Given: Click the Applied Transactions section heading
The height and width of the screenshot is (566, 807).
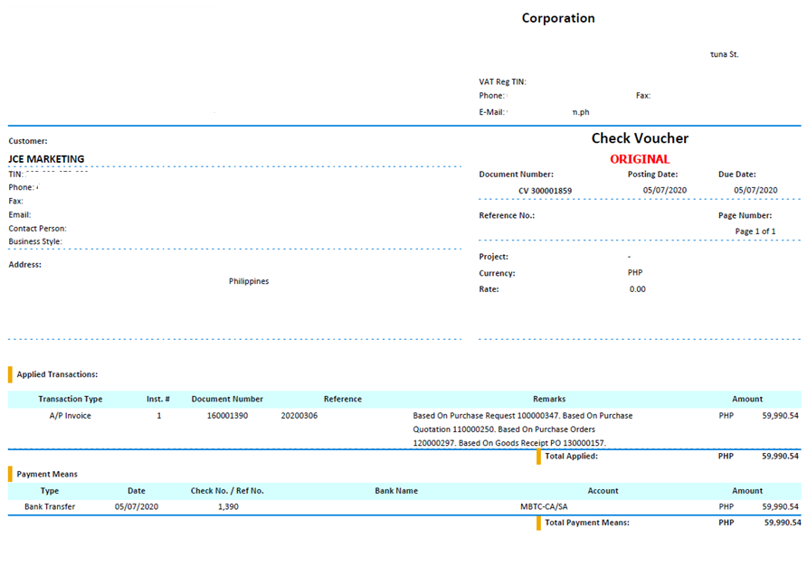Looking at the screenshot, I should 57,374.
